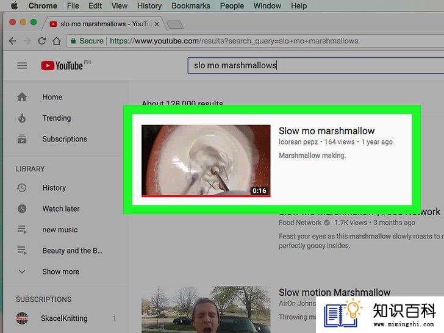Open the 'Slow motion Marshmallow' video title
Image resolution: width=444 pixels, height=333 pixels.
334,292
